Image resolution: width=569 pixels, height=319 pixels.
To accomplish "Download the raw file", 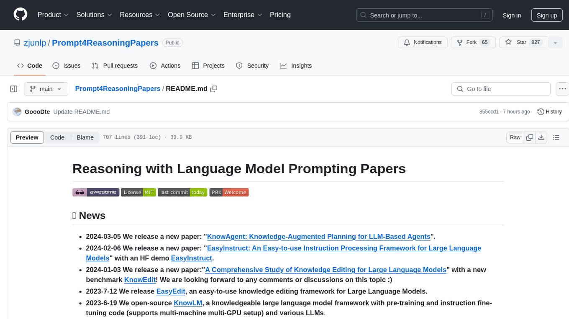I will (541, 137).
